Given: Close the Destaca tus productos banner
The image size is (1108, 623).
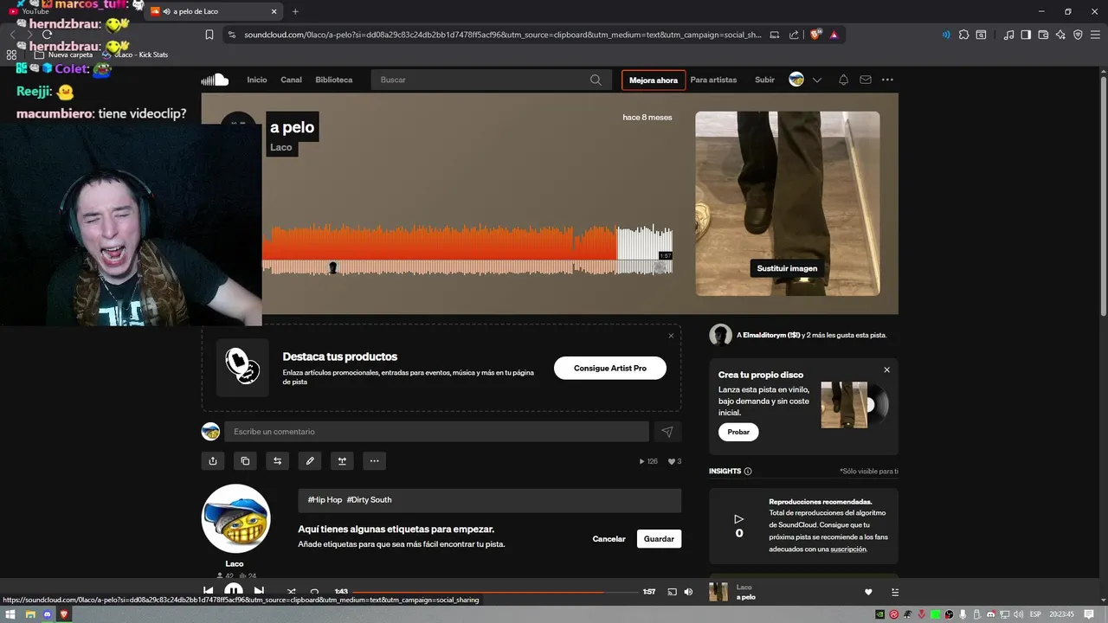Looking at the screenshot, I should (x=671, y=336).
